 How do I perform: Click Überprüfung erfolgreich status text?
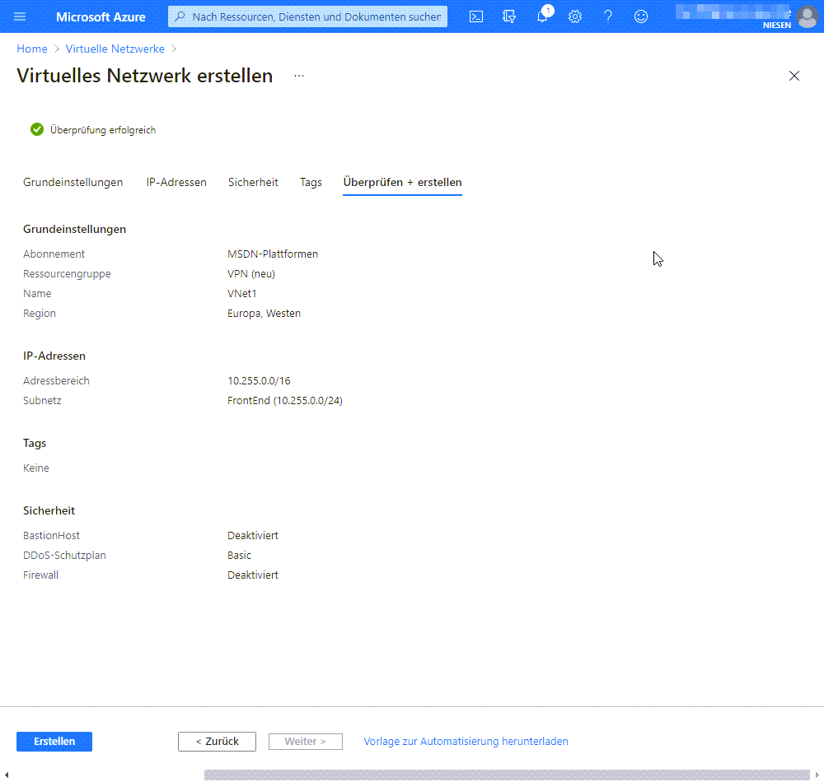point(103,129)
